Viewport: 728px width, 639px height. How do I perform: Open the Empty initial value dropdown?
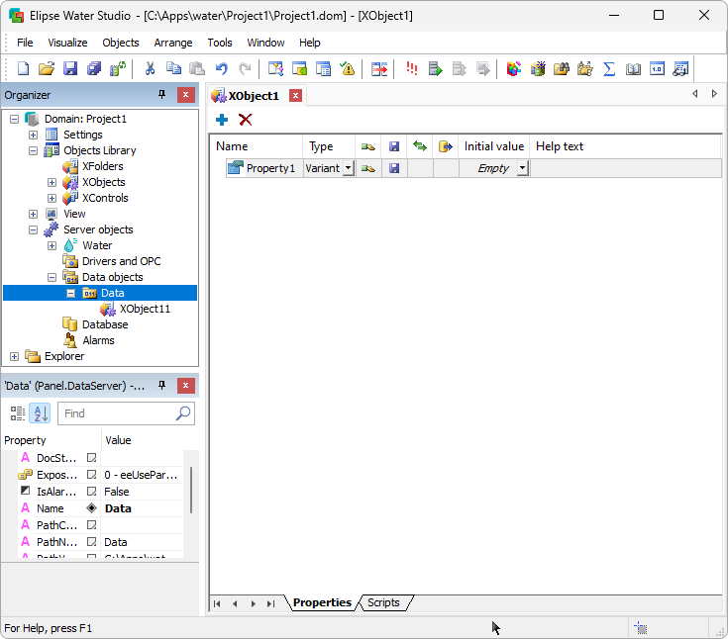[x=522, y=168]
